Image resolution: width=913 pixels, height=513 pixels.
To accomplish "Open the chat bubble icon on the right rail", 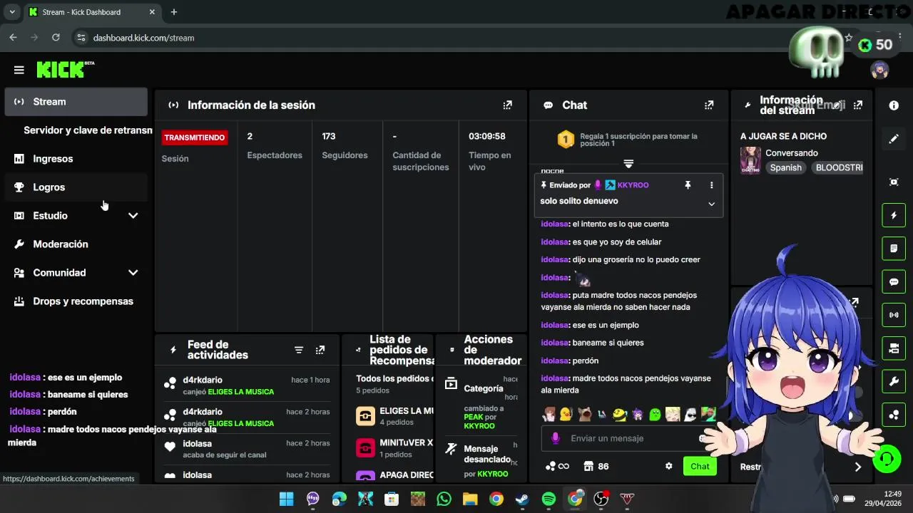I will coord(894,281).
